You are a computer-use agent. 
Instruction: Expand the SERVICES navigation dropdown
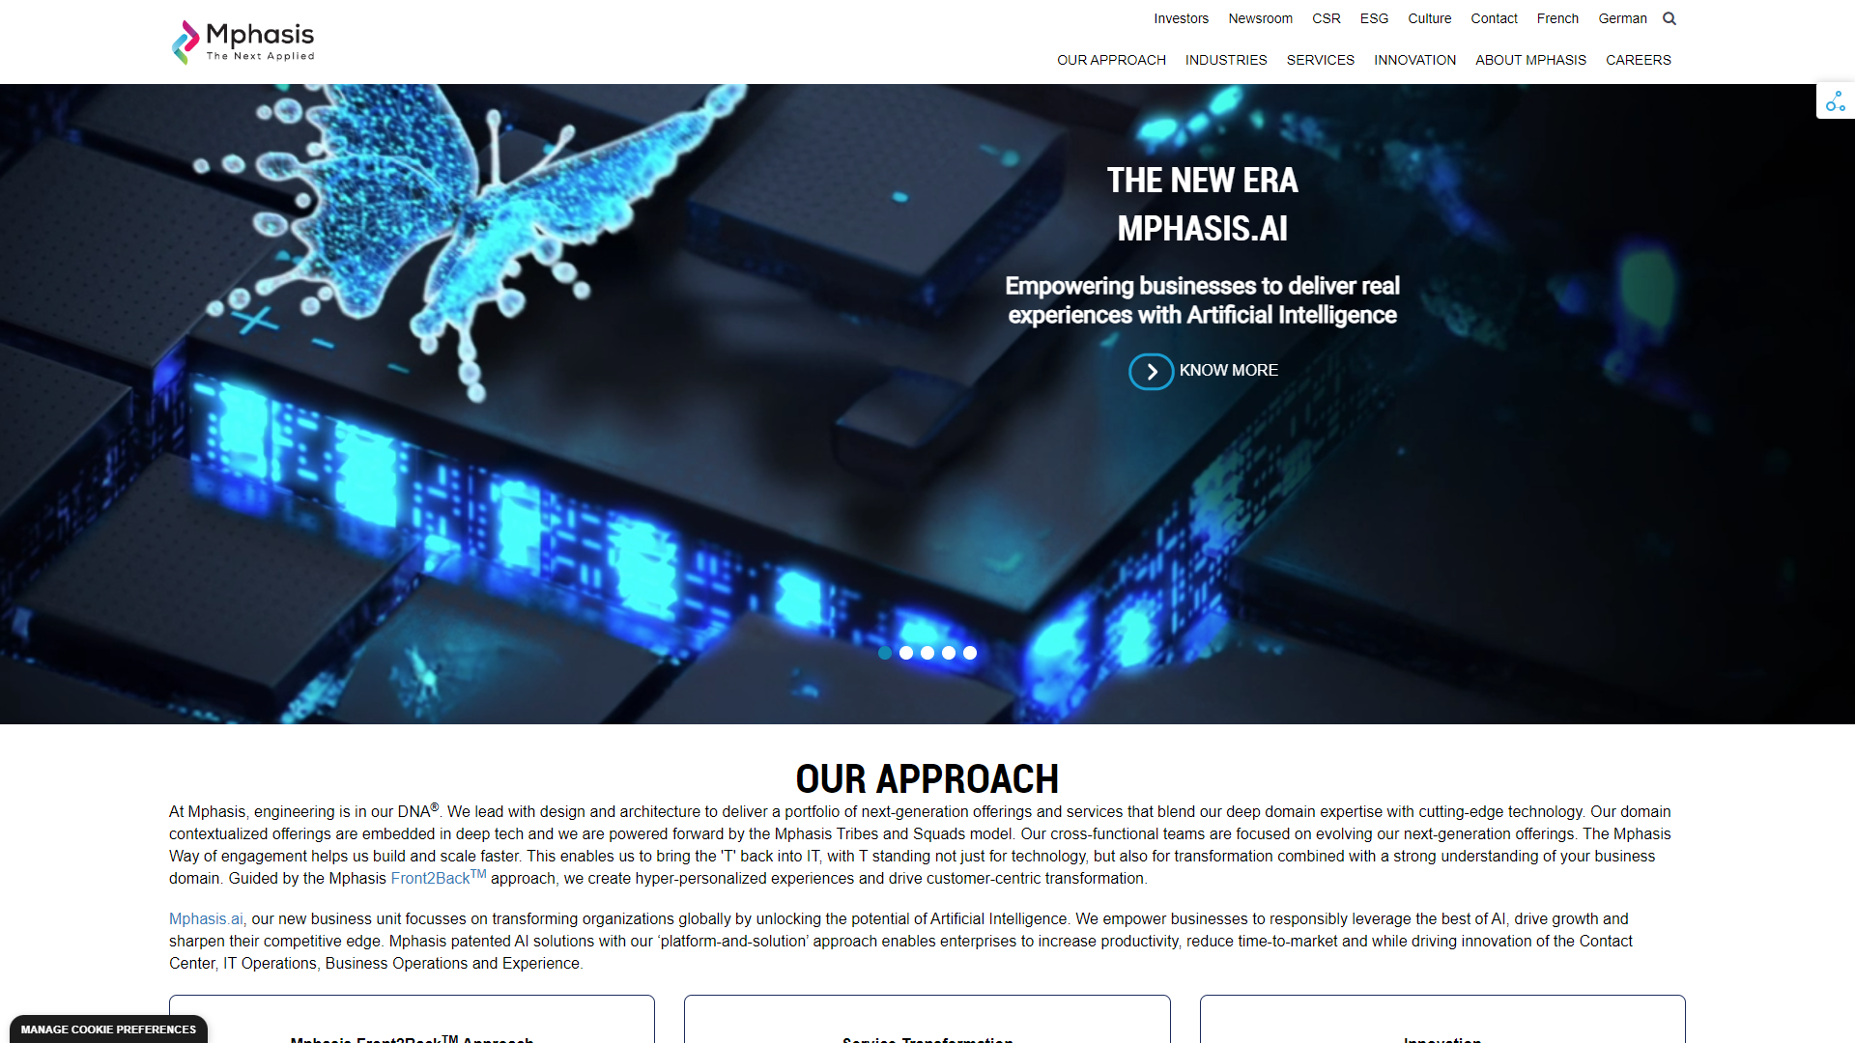(1320, 60)
